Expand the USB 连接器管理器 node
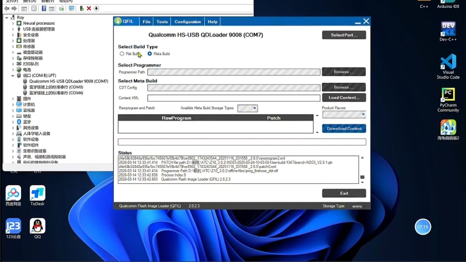466x262 pixels. [x=13, y=29]
